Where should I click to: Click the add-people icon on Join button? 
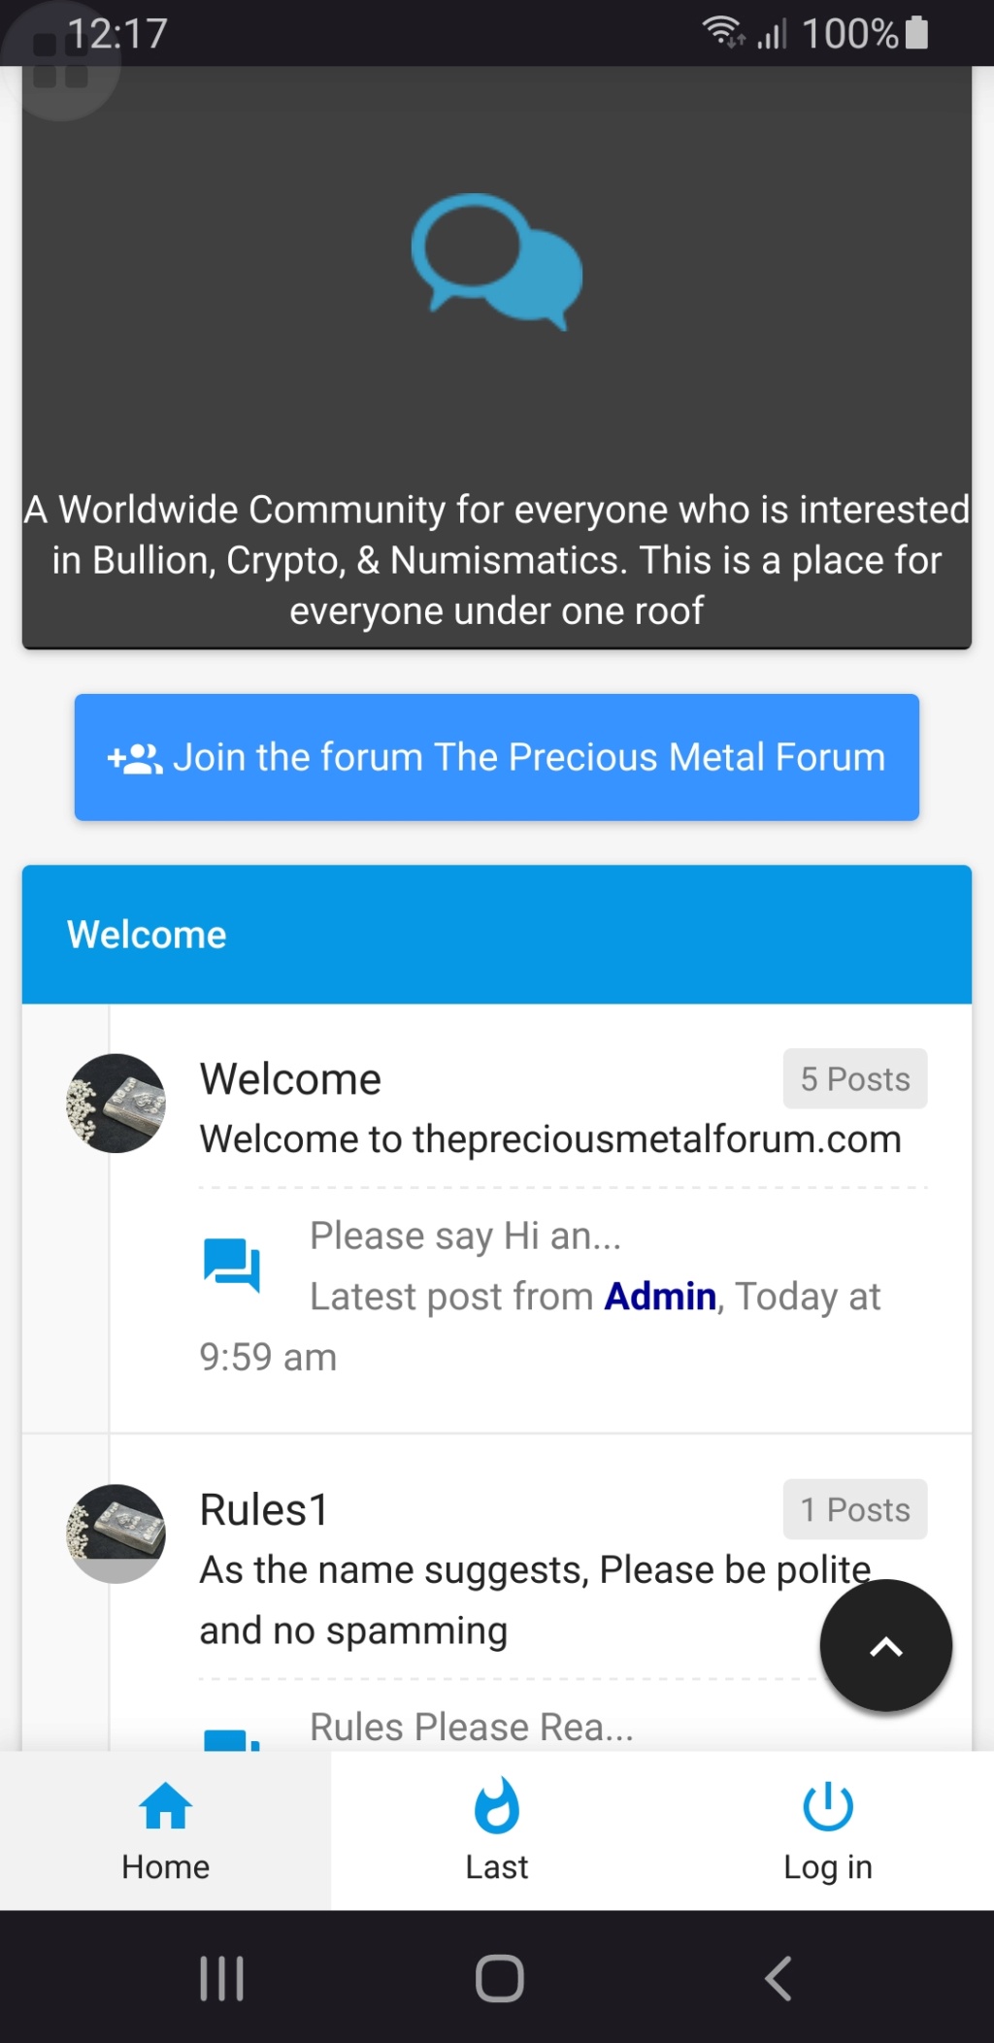click(x=135, y=758)
